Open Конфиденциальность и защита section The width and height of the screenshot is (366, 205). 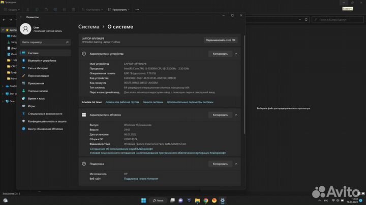(47, 121)
